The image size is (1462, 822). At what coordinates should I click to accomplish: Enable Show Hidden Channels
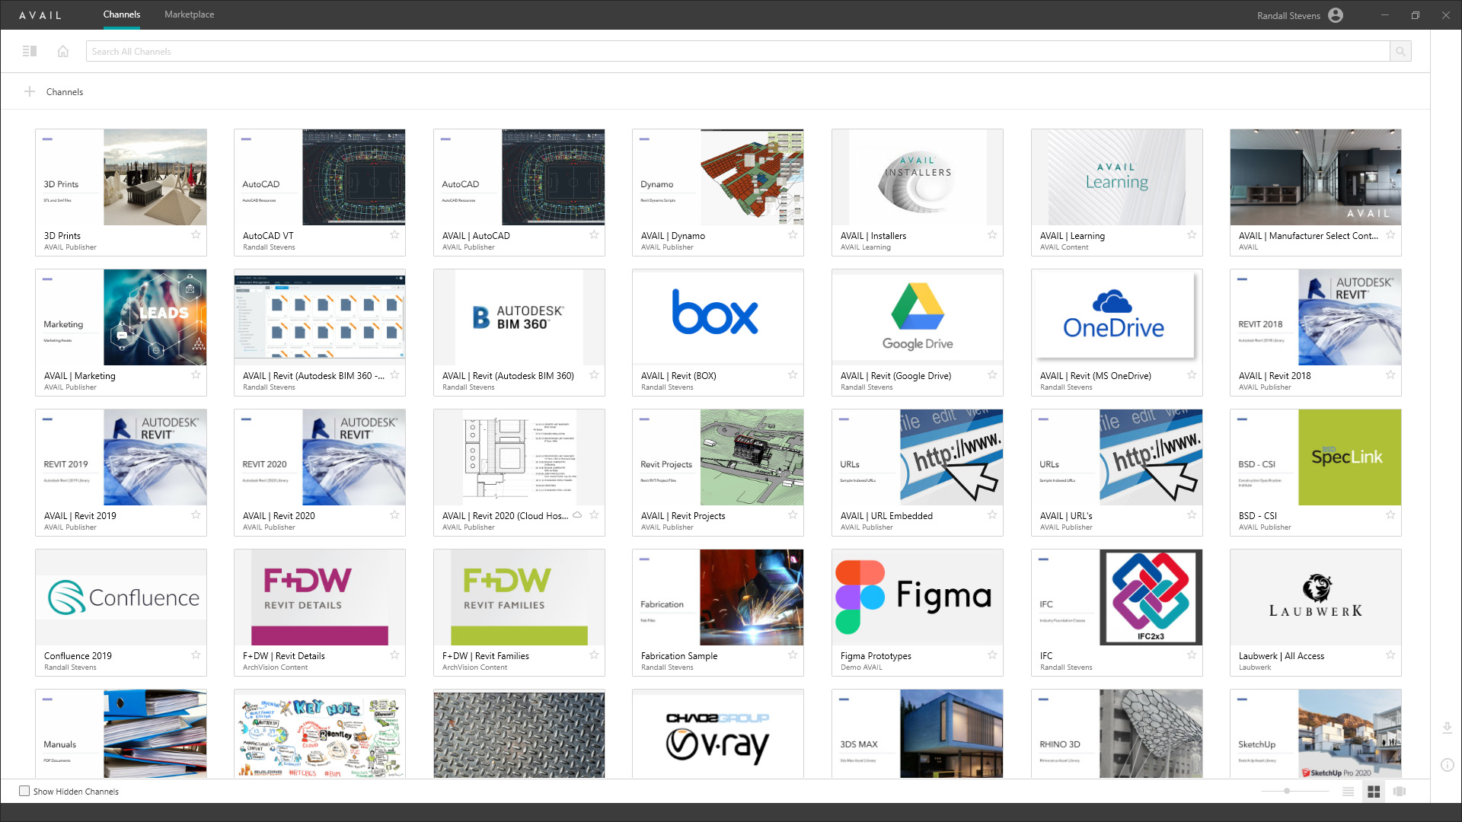(x=25, y=791)
